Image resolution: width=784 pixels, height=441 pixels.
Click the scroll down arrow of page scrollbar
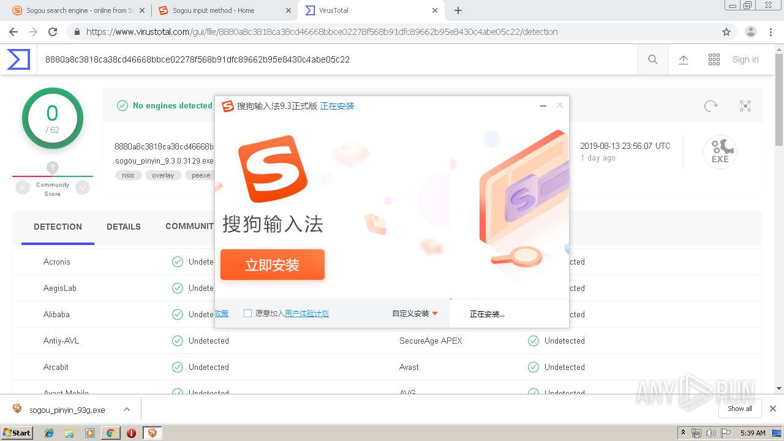coord(779,388)
